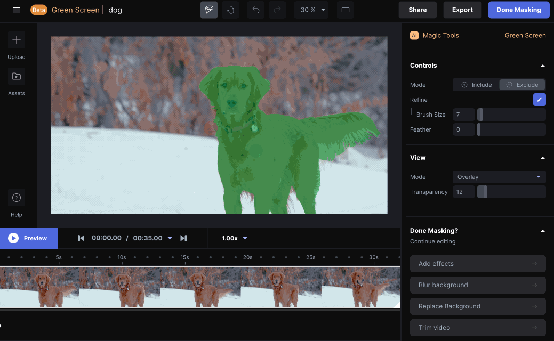Skip to the next frame

click(183, 238)
